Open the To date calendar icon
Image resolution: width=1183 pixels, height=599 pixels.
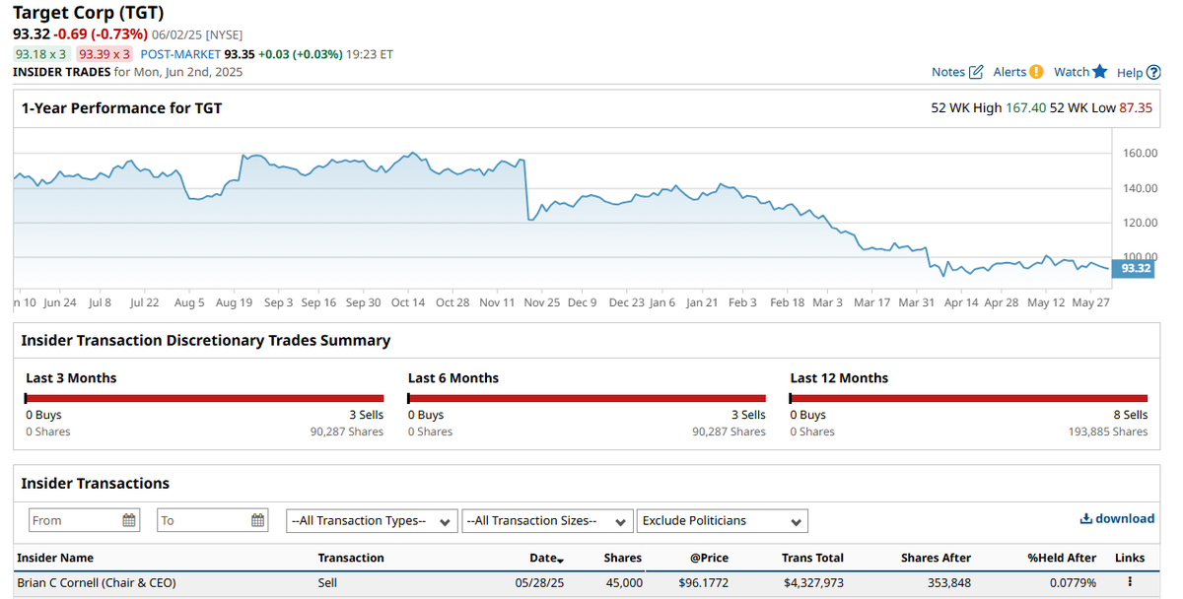click(x=257, y=520)
